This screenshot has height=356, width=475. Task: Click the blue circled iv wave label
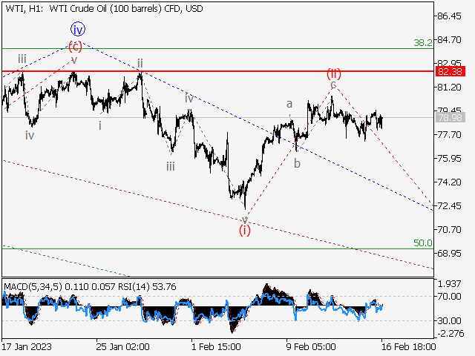[78, 30]
